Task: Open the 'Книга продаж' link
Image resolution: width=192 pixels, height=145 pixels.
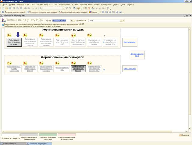Action: pyautogui.click(x=130, y=42)
